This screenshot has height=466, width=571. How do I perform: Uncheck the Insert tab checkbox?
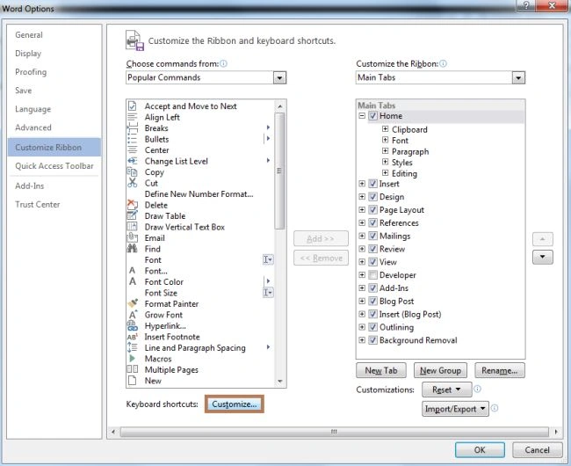click(x=372, y=184)
